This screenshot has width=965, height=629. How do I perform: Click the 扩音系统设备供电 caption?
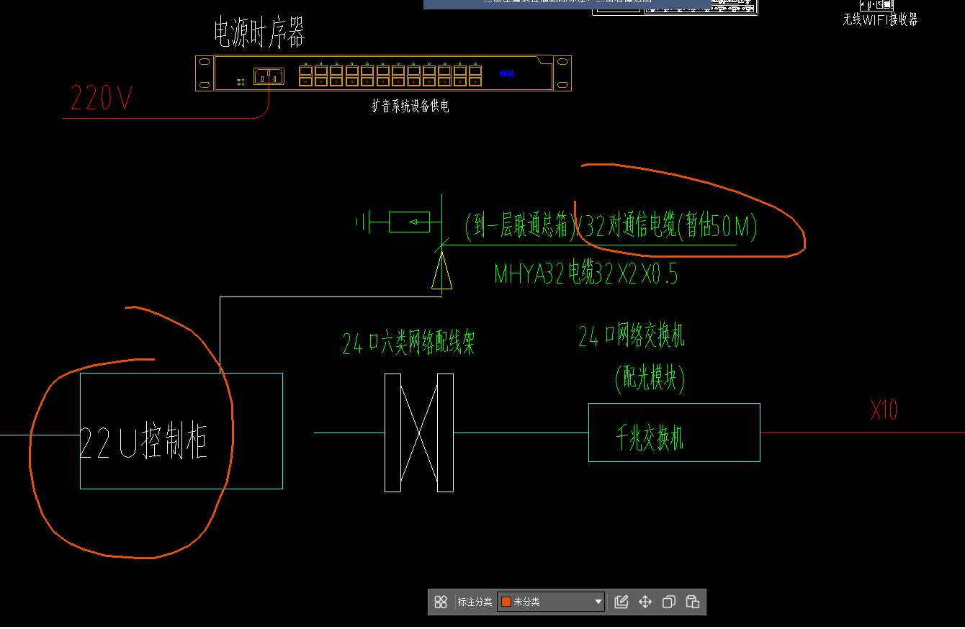[x=410, y=107]
